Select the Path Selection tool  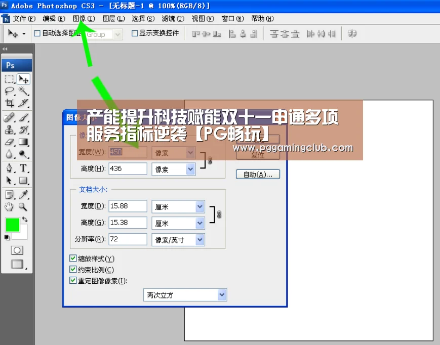(9, 181)
